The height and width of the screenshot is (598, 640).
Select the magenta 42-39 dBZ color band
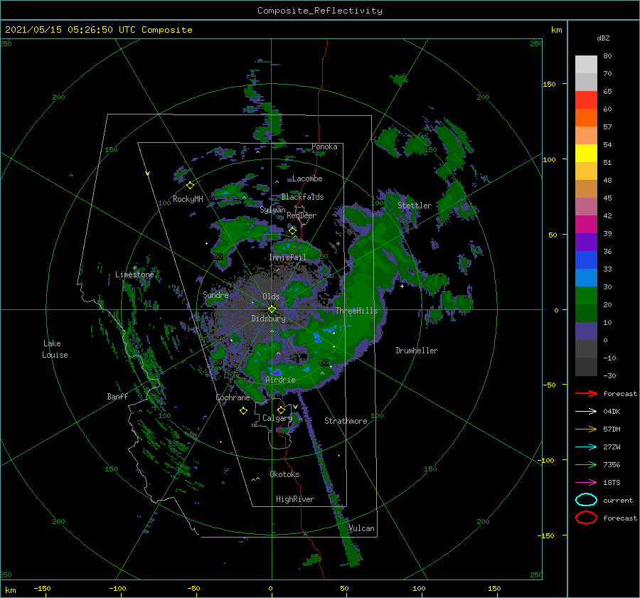point(586,224)
